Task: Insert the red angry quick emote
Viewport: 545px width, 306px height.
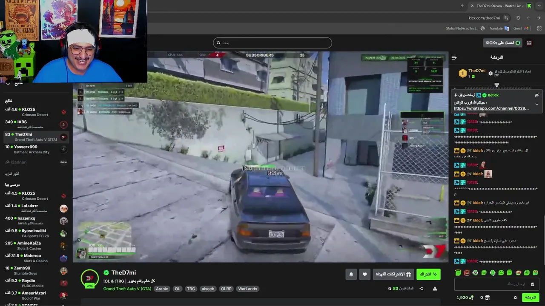Action: 467,273
